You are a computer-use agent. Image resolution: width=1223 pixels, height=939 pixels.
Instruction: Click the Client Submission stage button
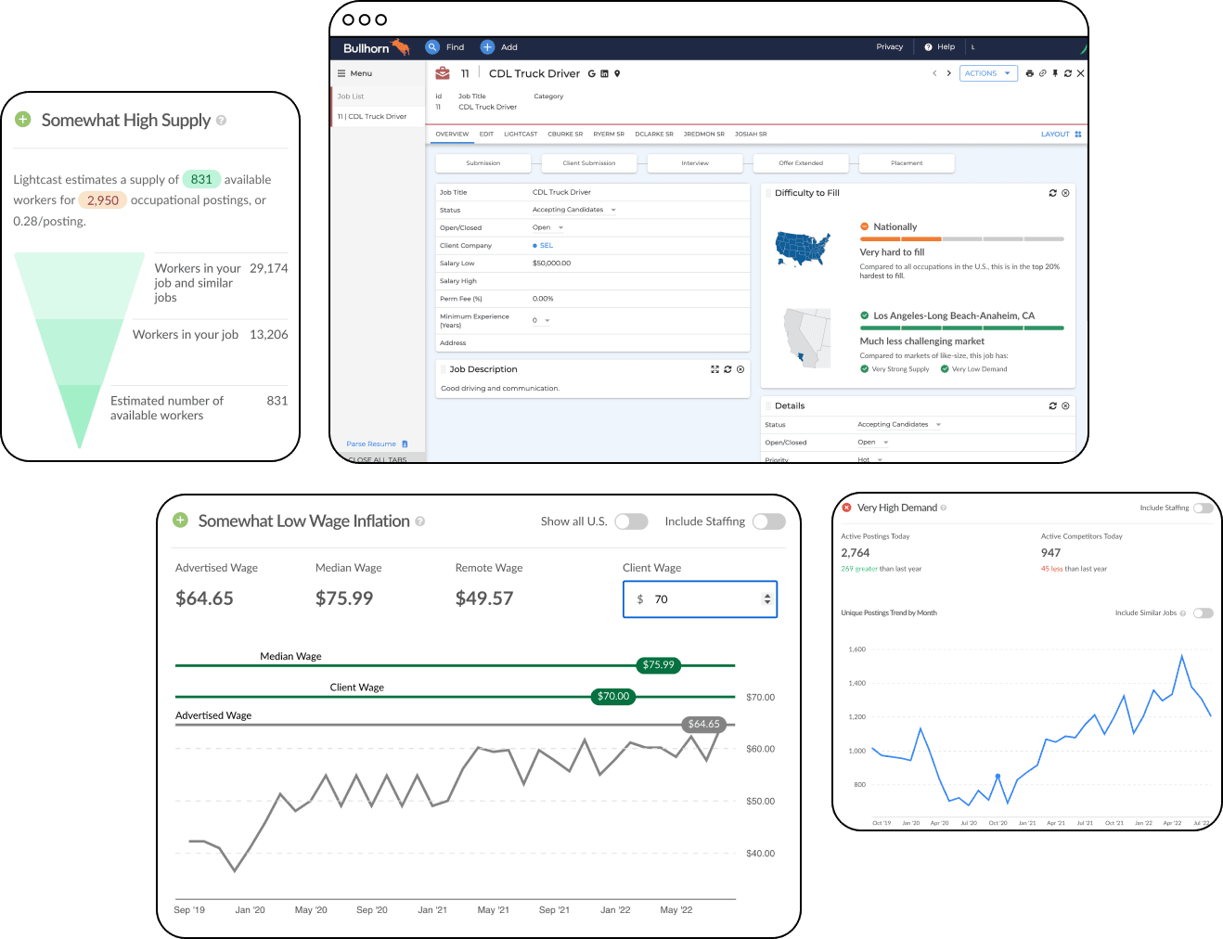(589, 163)
